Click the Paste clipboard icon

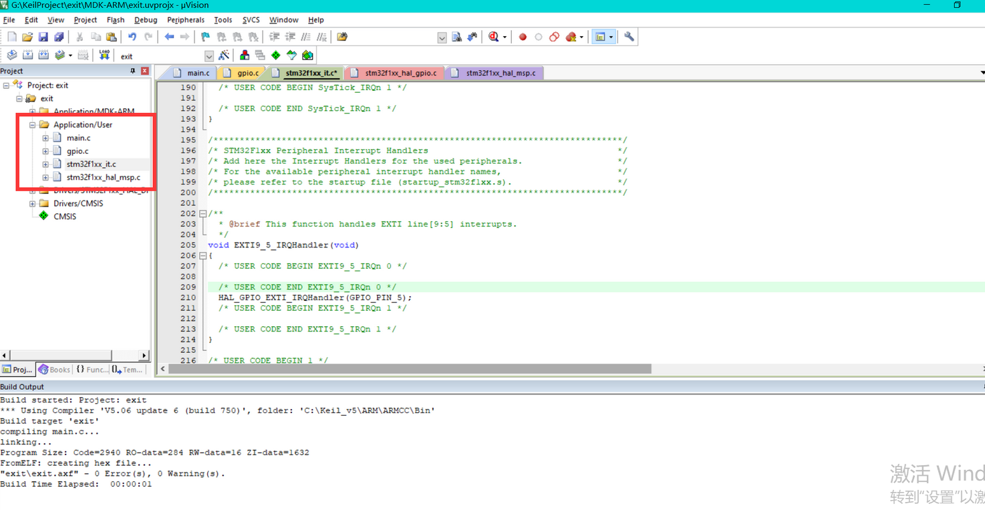pyautogui.click(x=112, y=37)
